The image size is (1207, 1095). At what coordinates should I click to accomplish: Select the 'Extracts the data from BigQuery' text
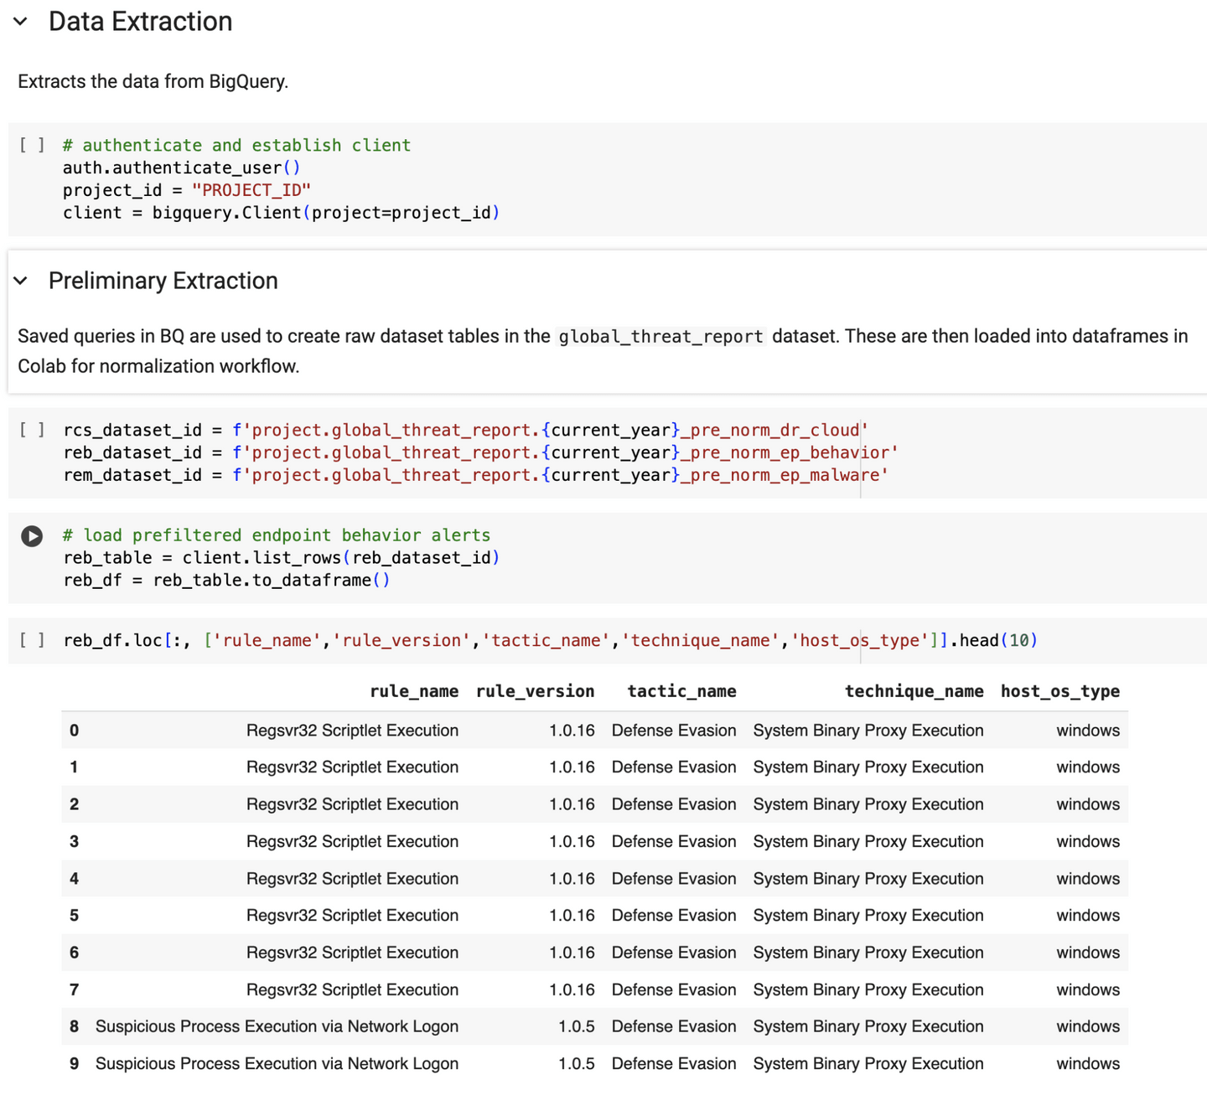point(153,81)
